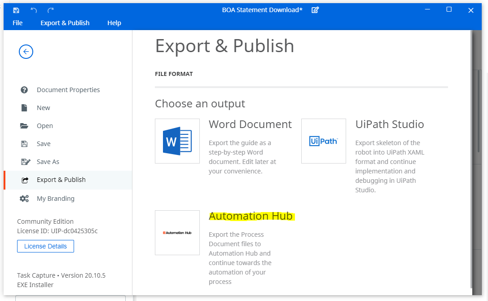
Task: Choose the UiPath Studio logo tile
Action: coord(324,141)
